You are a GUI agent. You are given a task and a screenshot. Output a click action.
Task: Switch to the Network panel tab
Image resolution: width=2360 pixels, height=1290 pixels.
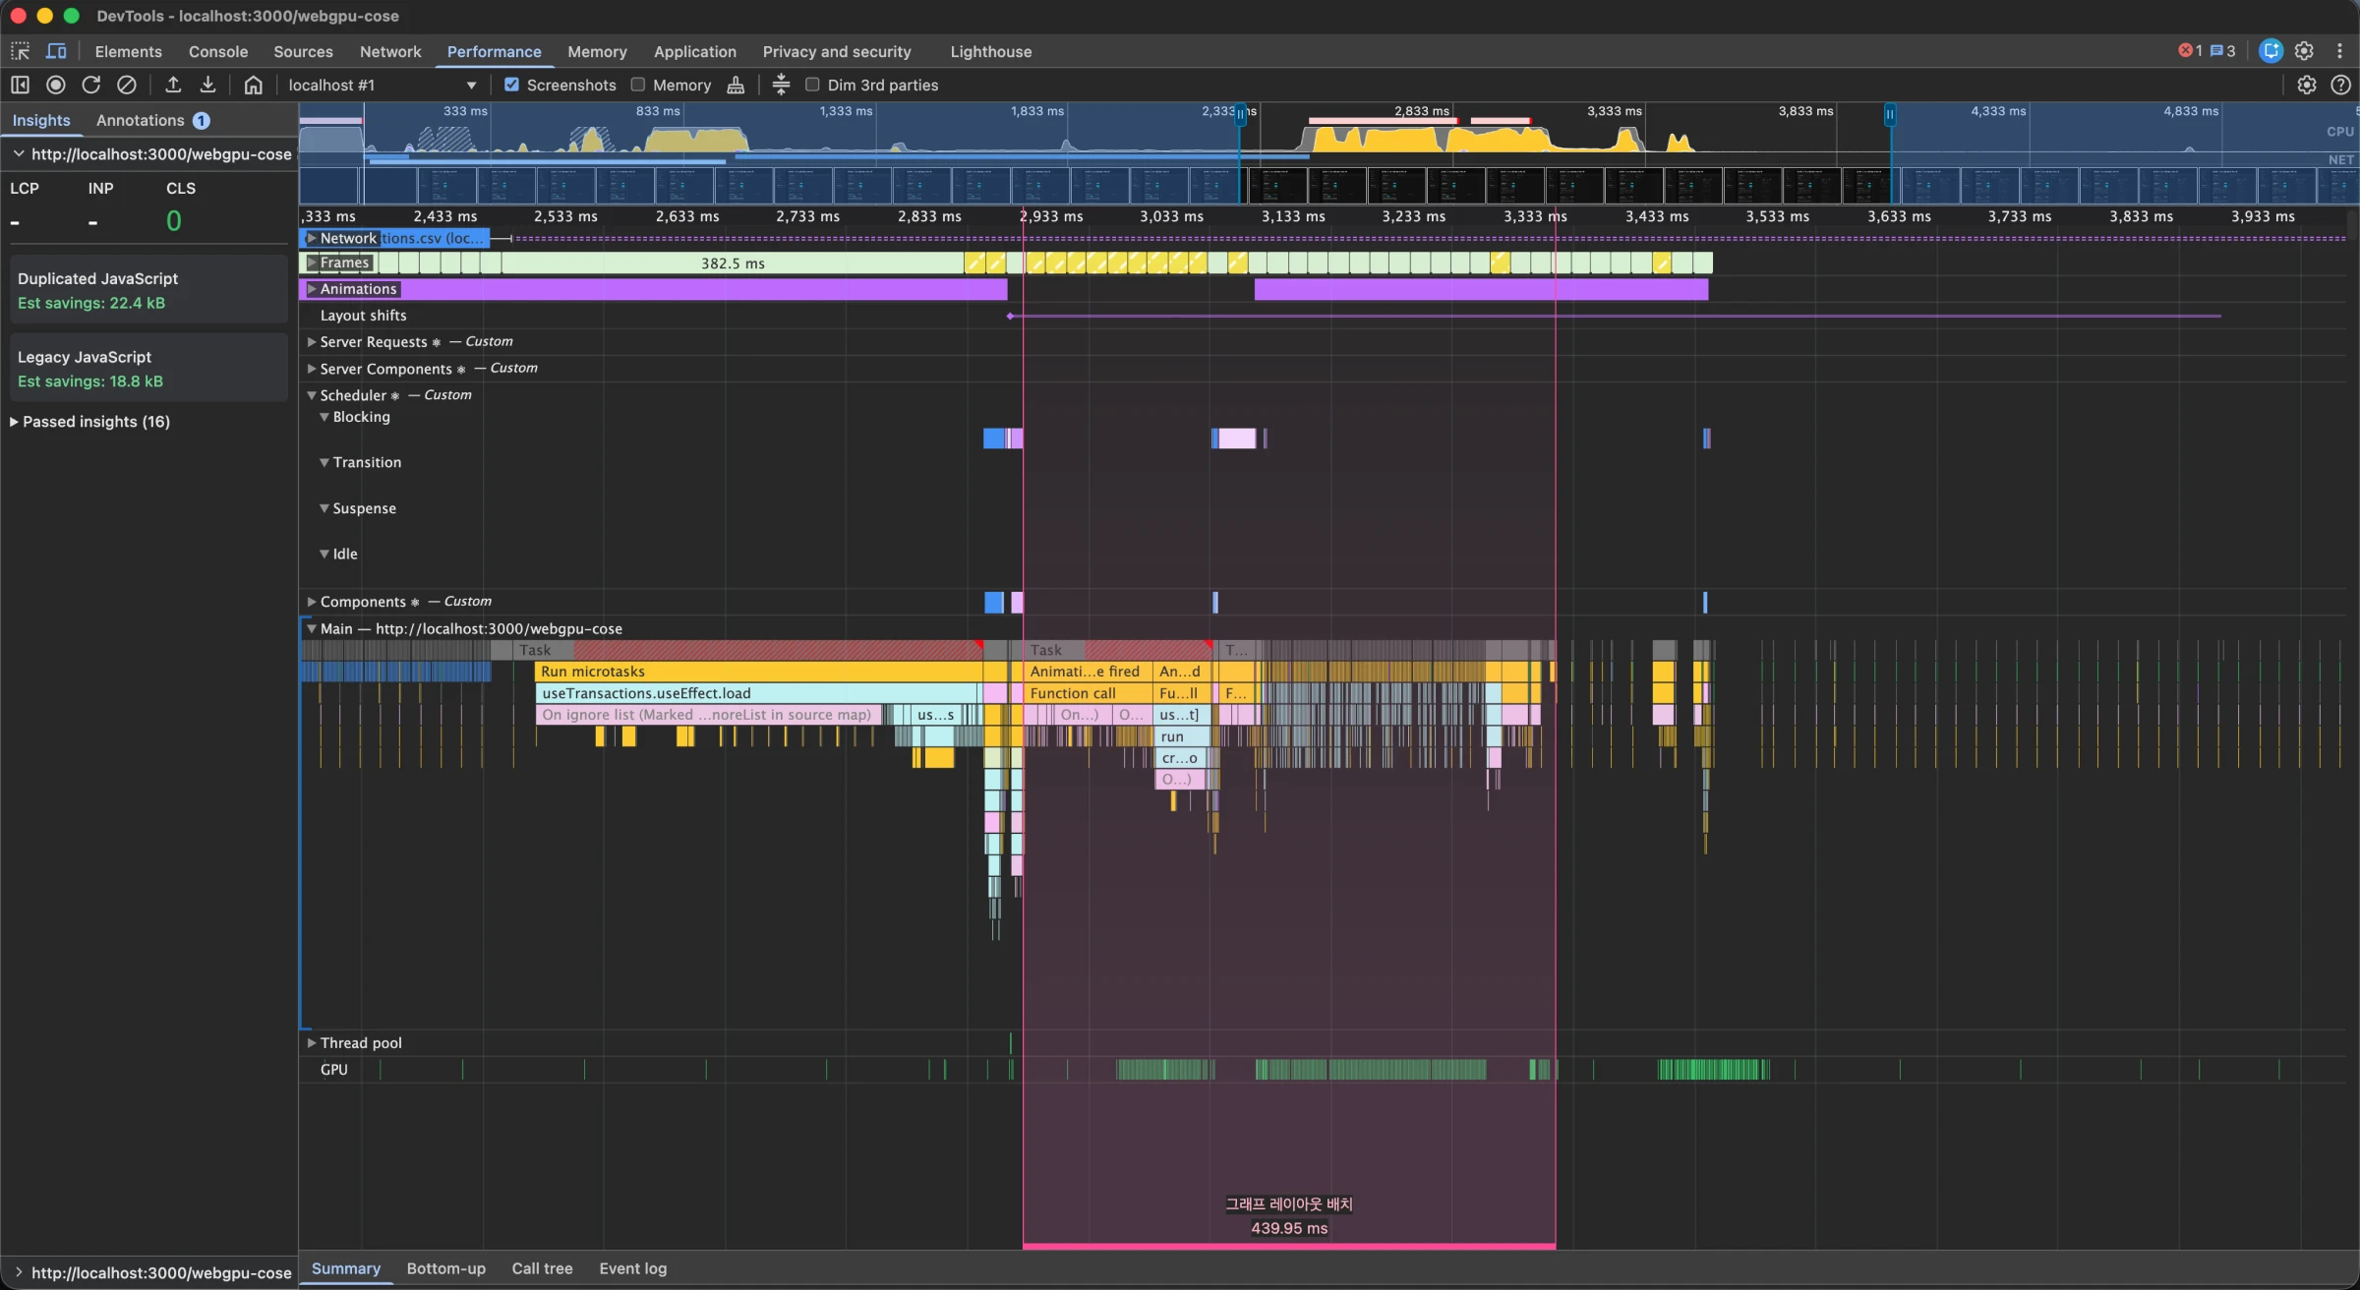click(389, 51)
